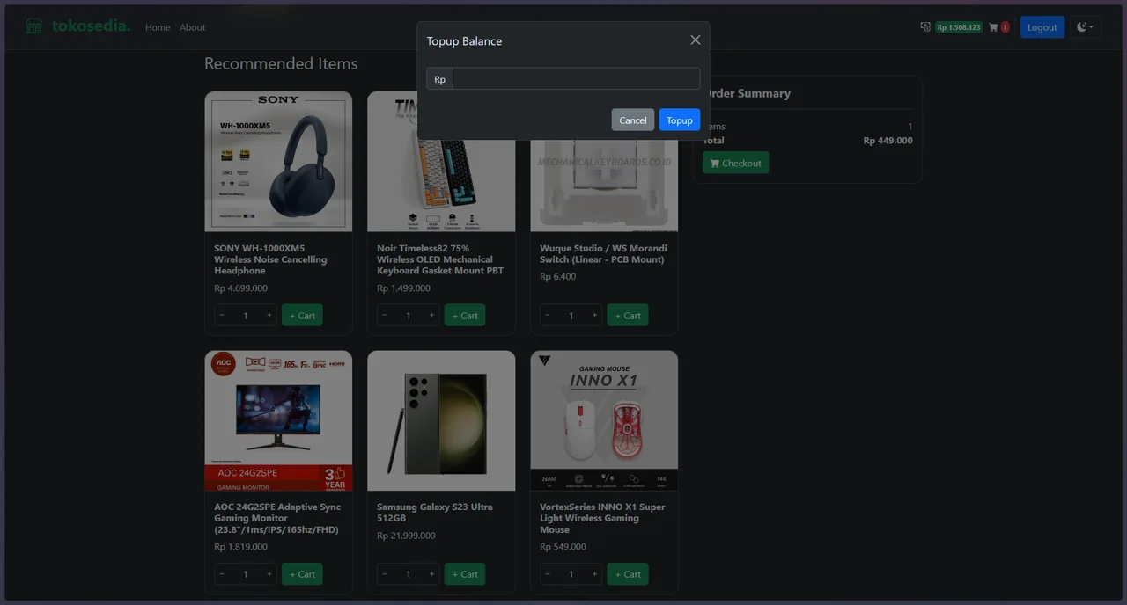Click the topup amount input field

[x=577, y=79]
